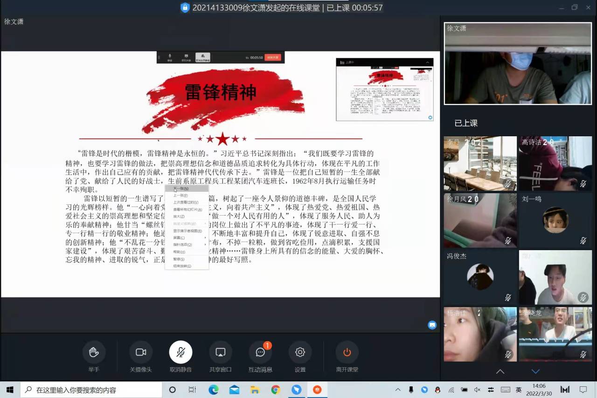The width and height of the screenshot is (597, 398).
Task: Open the 设置 gear settings
Action: click(x=300, y=352)
